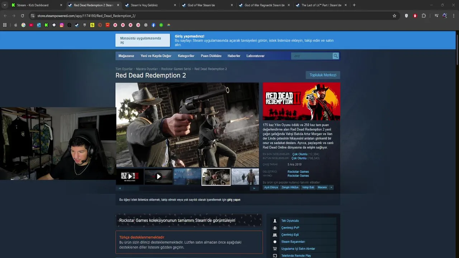Open the Apple bookmark

16,25
